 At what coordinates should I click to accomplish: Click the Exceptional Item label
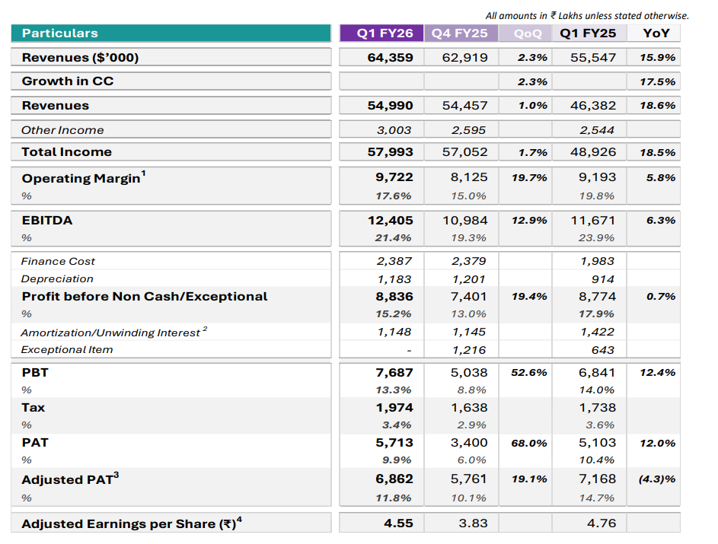point(67,349)
